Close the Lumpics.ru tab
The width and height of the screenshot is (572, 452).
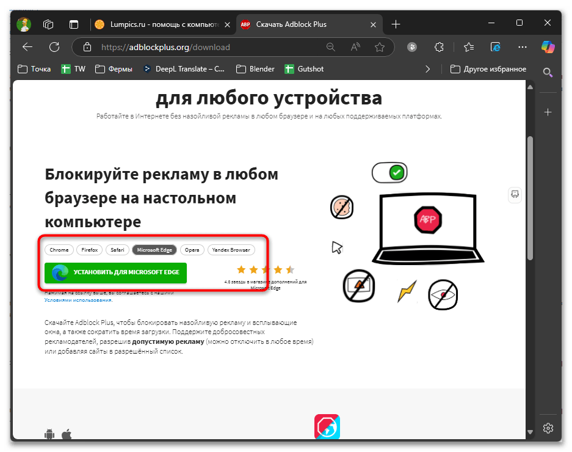227,24
